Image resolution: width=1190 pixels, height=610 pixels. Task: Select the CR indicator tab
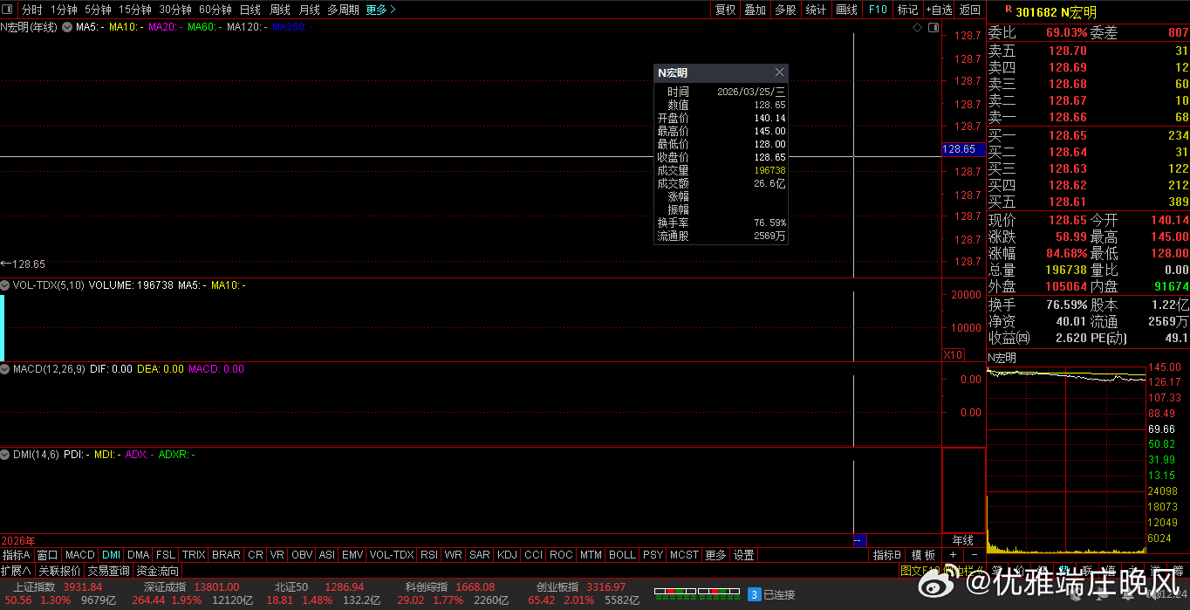pos(255,555)
